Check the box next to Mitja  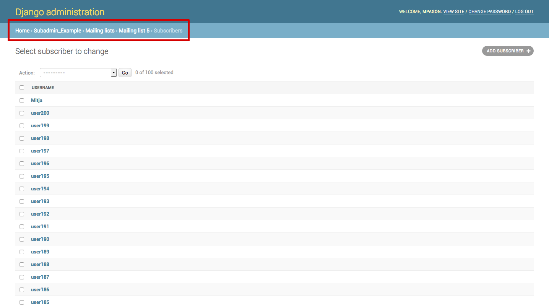tap(22, 101)
